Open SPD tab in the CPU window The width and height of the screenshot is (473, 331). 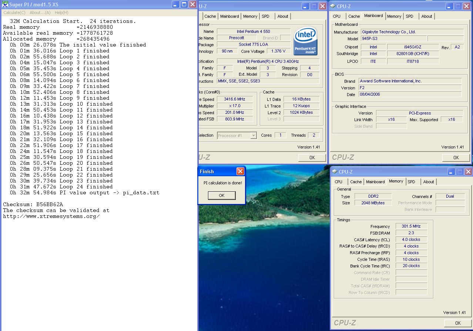(x=265, y=16)
